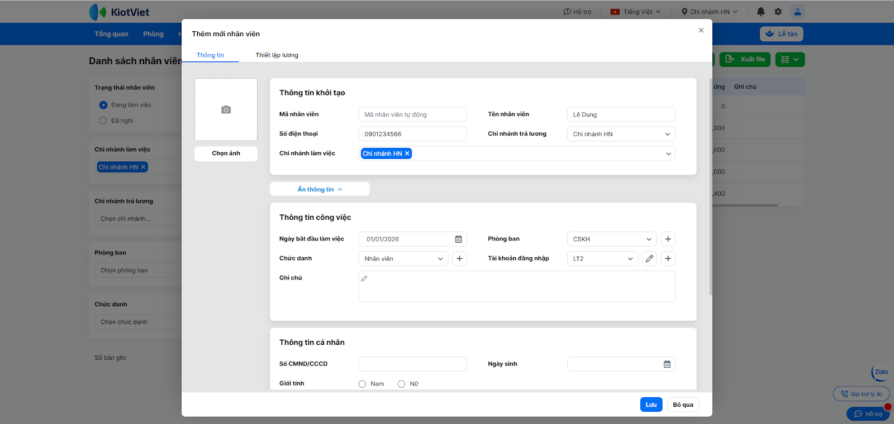Add new Chức danh with plus icon
Viewport: 894px width, 424px height.
(459, 259)
